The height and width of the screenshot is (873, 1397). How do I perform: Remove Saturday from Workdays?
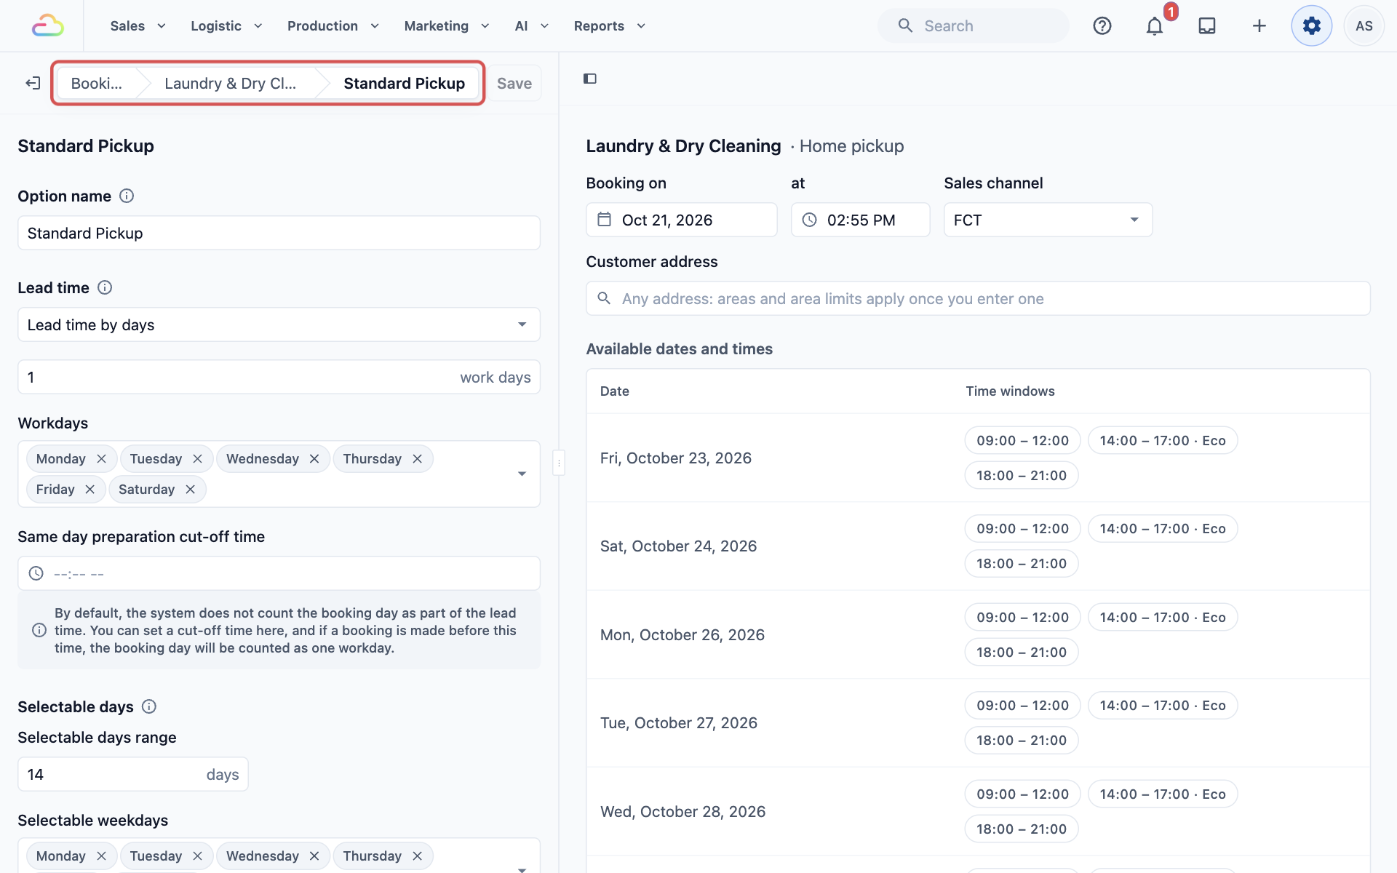coord(191,490)
